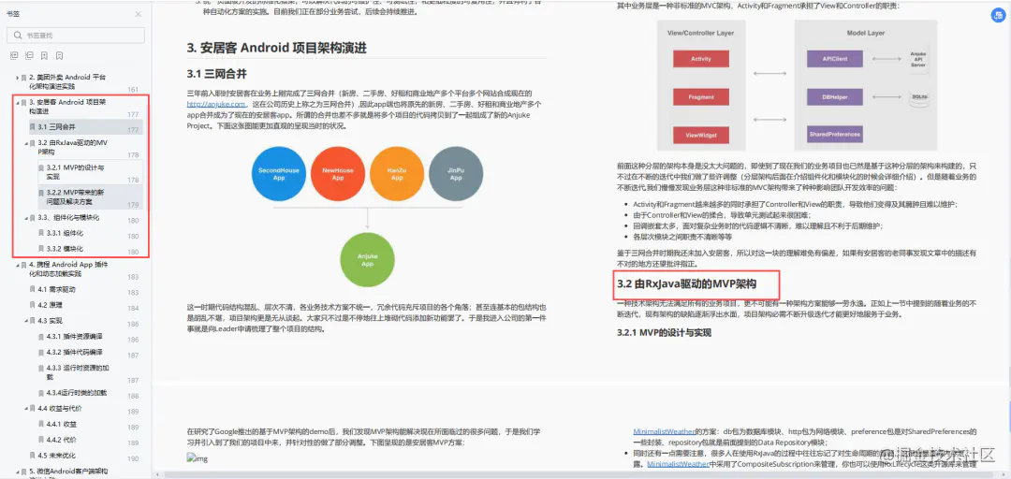Viewport: 1011px width, 479px height.
Task: Focus the 书签查找 bookmark search field
Action: point(76,35)
